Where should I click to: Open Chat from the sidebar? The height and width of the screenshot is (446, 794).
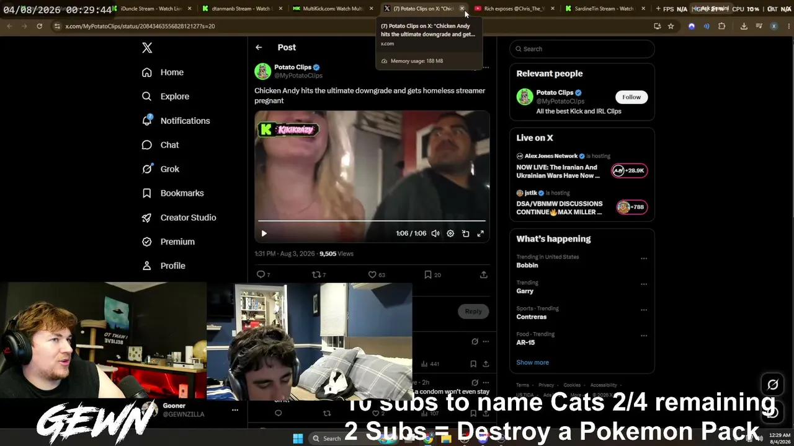coord(160,145)
